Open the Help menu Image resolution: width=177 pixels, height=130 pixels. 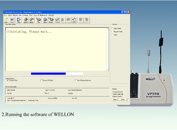click(51, 15)
